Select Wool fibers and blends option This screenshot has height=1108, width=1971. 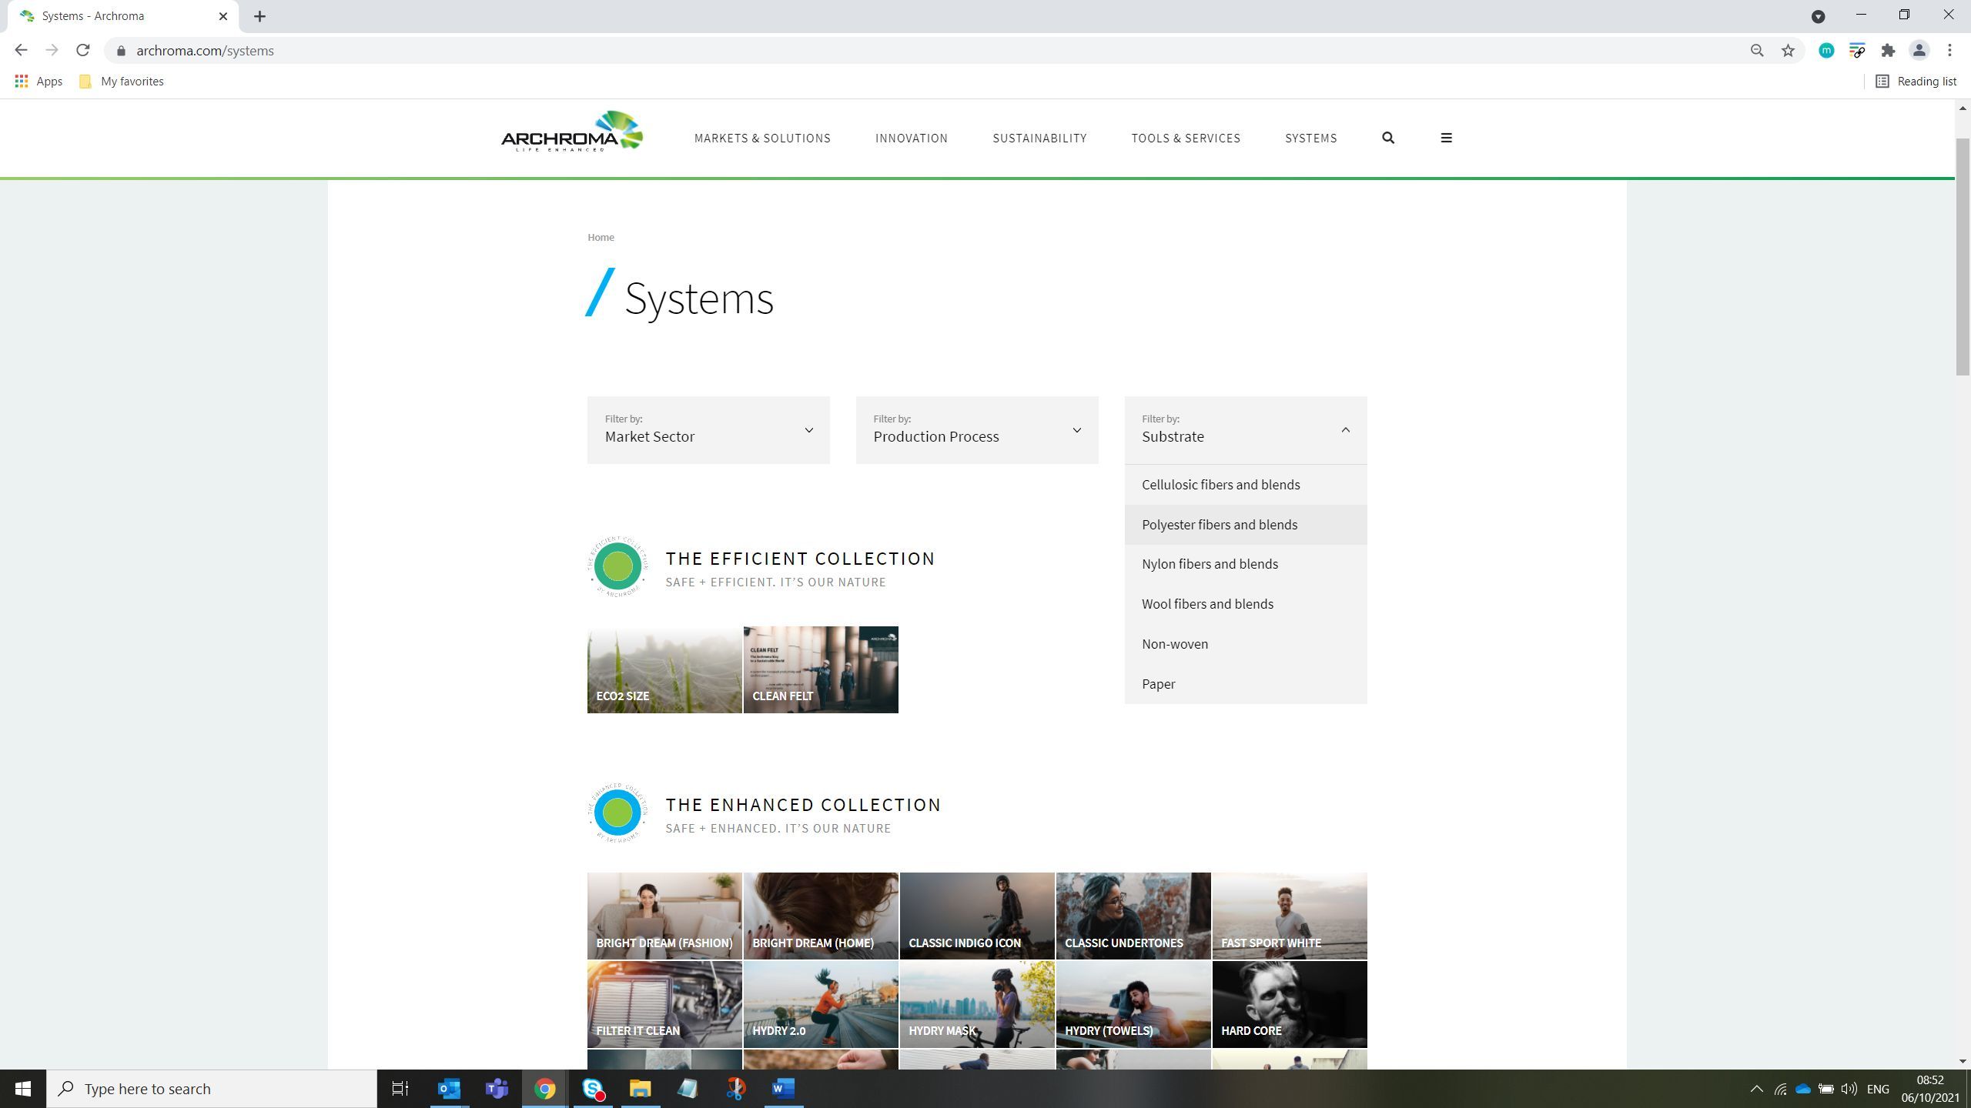(1246, 604)
